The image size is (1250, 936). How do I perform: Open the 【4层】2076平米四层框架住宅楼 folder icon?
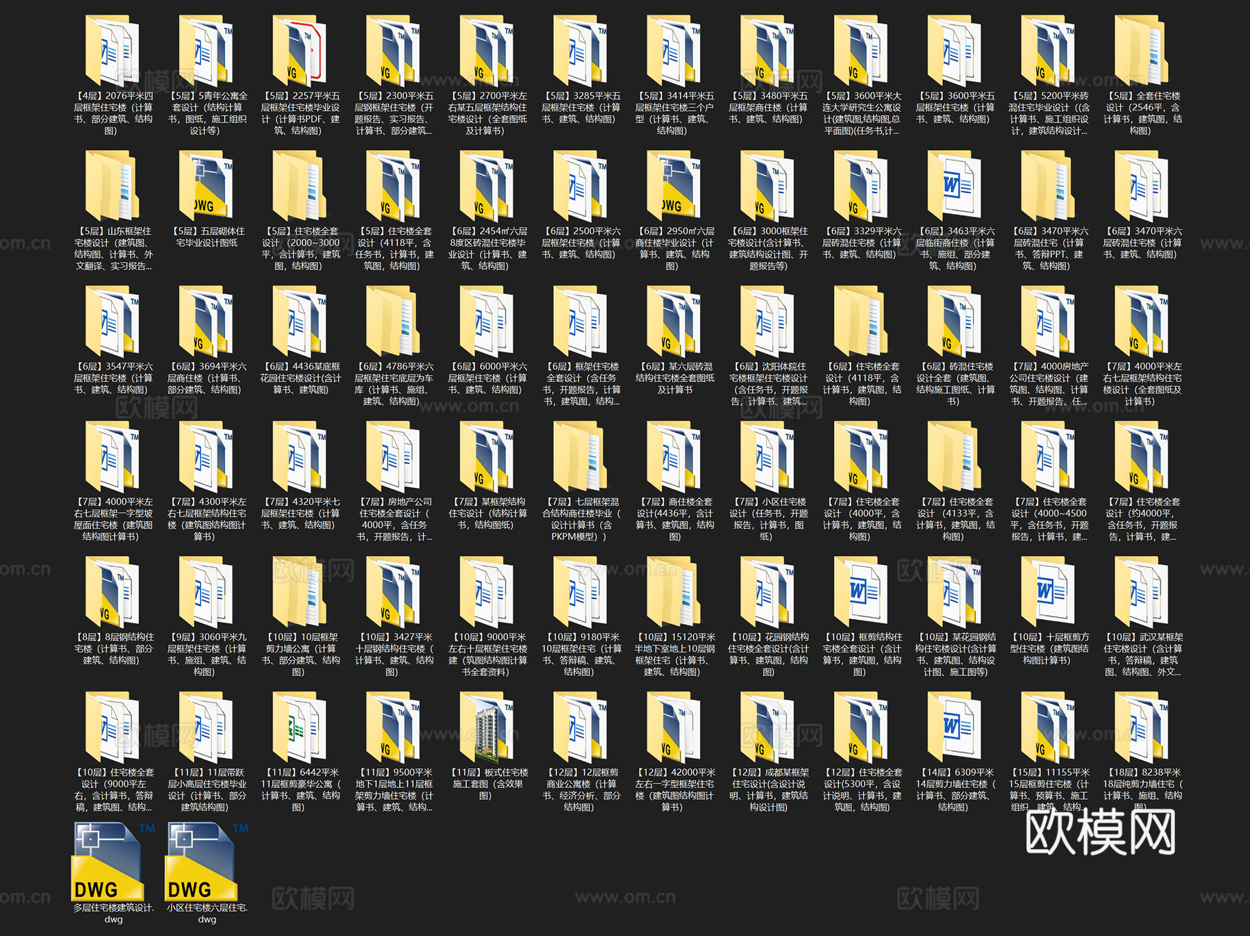click(112, 52)
